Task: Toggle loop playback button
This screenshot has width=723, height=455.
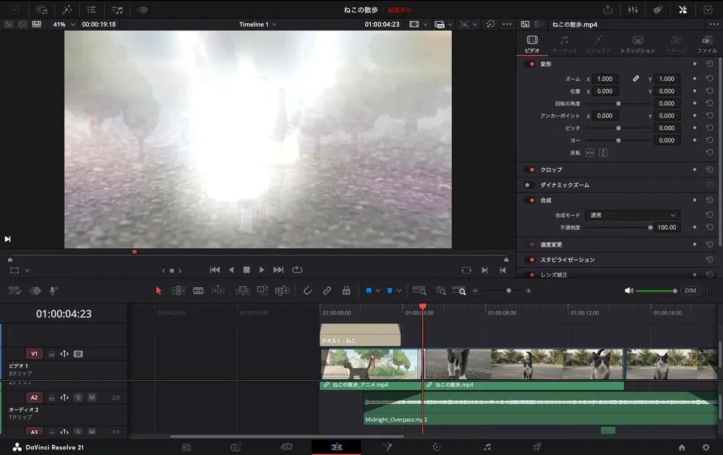Action: point(297,270)
